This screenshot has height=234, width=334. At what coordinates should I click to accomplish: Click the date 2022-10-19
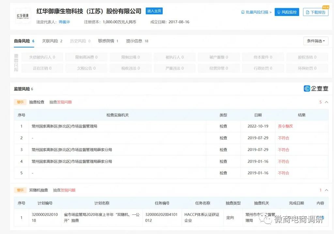(x=258, y=126)
